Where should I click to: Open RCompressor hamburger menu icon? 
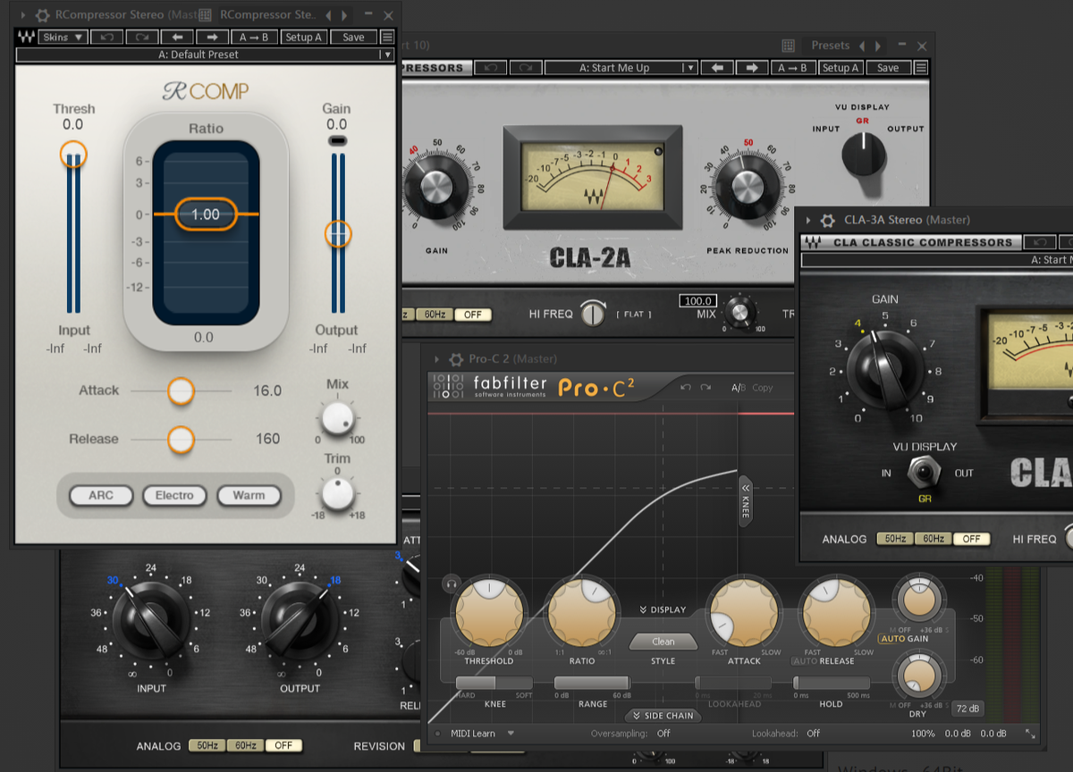[x=387, y=38]
